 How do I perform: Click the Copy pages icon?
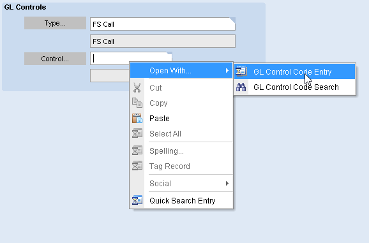coord(137,103)
